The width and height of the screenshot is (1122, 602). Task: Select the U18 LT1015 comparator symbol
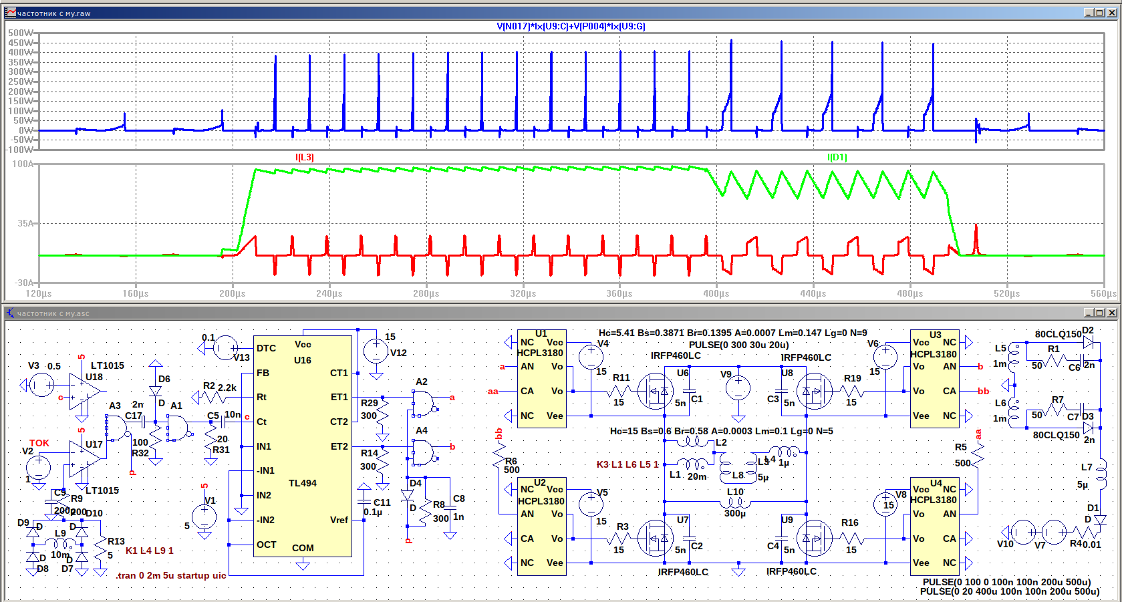pyautogui.click(x=86, y=393)
